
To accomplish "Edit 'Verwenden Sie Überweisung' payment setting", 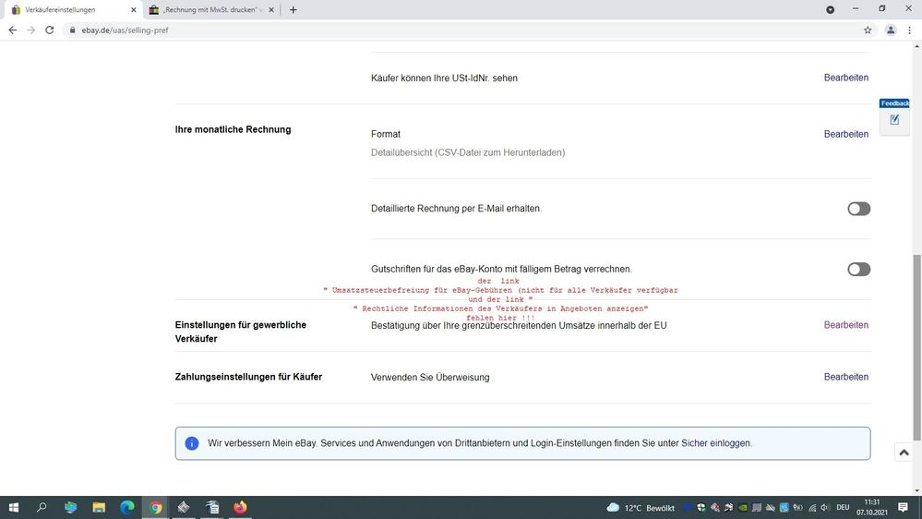I will coord(845,377).
